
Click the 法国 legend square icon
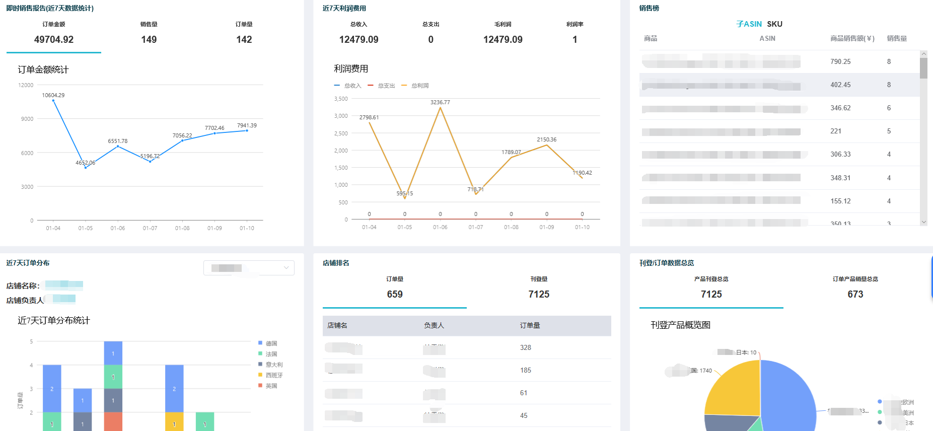pyautogui.click(x=260, y=354)
